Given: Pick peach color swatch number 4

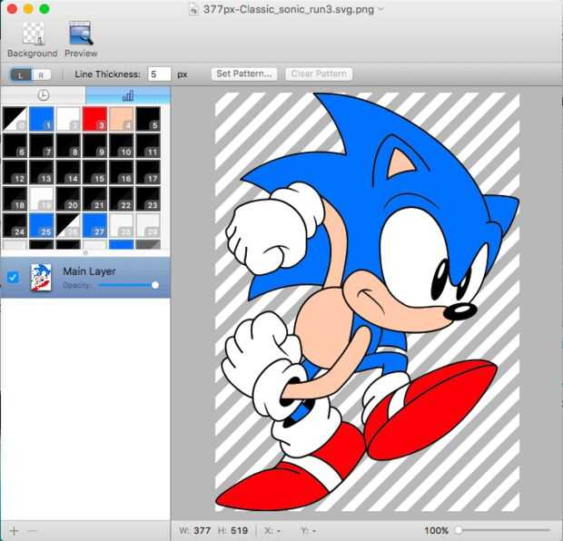Looking at the screenshot, I should pos(122,119).
